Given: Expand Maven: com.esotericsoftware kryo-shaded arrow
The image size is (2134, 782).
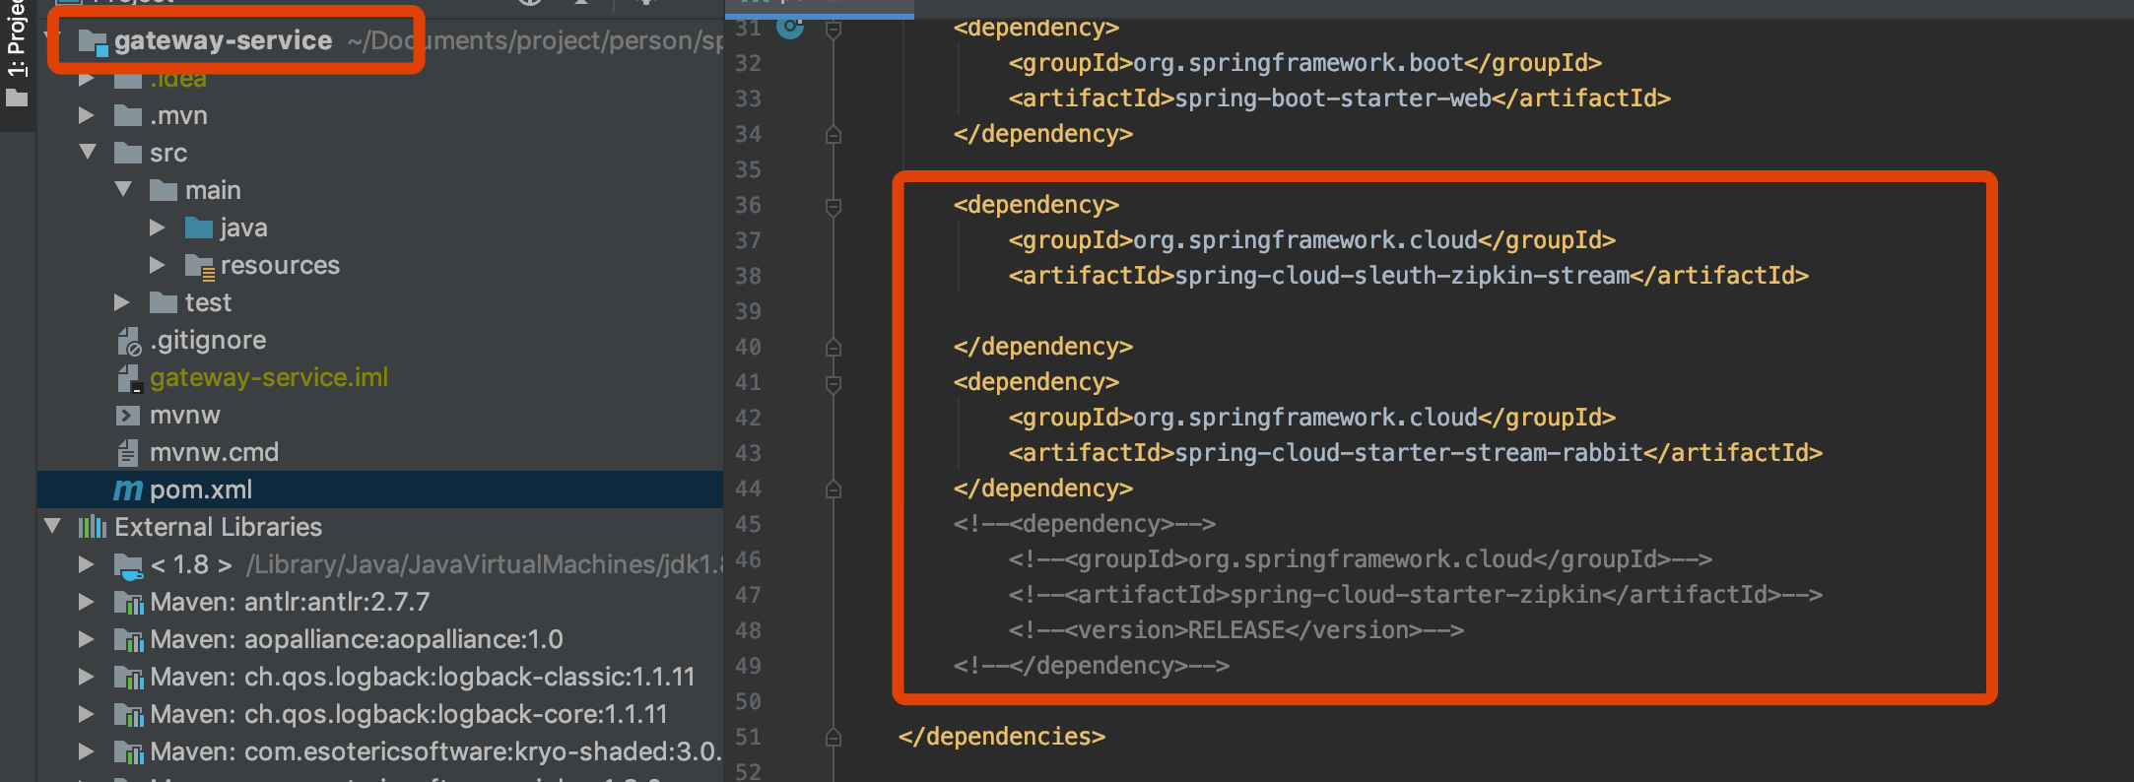Looking at the screenshot, I should pos(87,751).
